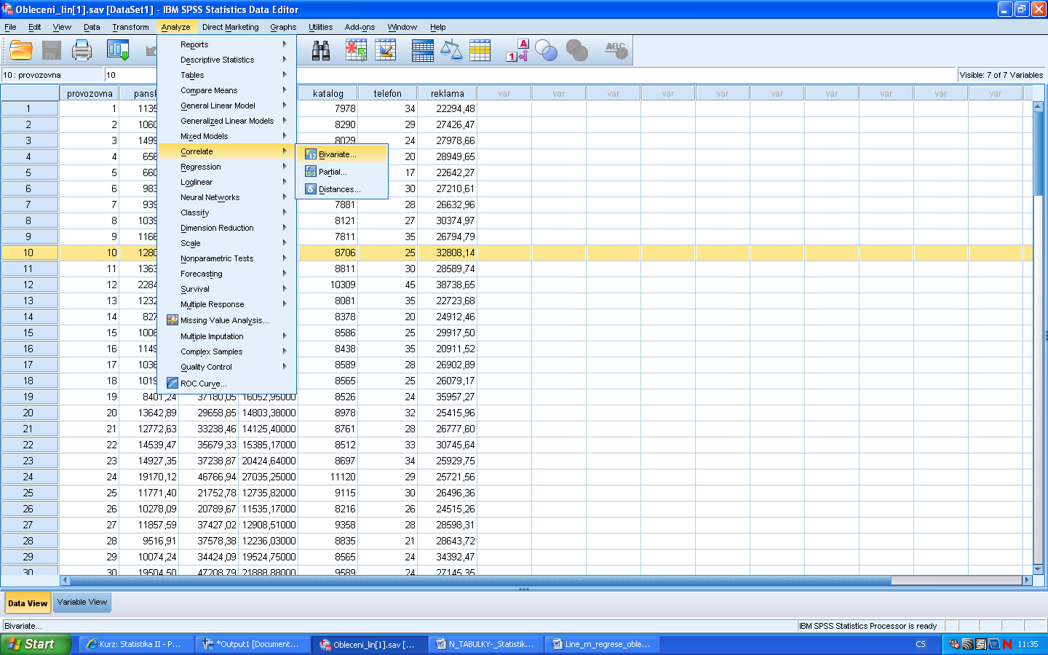Click the provozovna column header
The image size is (1048, 655).
(90, 93)
